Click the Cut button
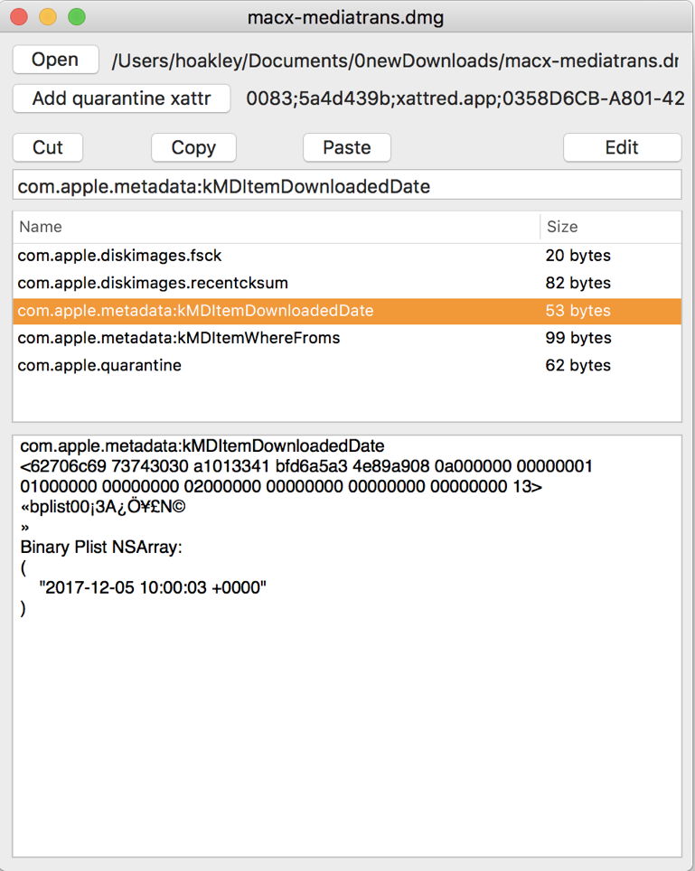 coord(48,147)
